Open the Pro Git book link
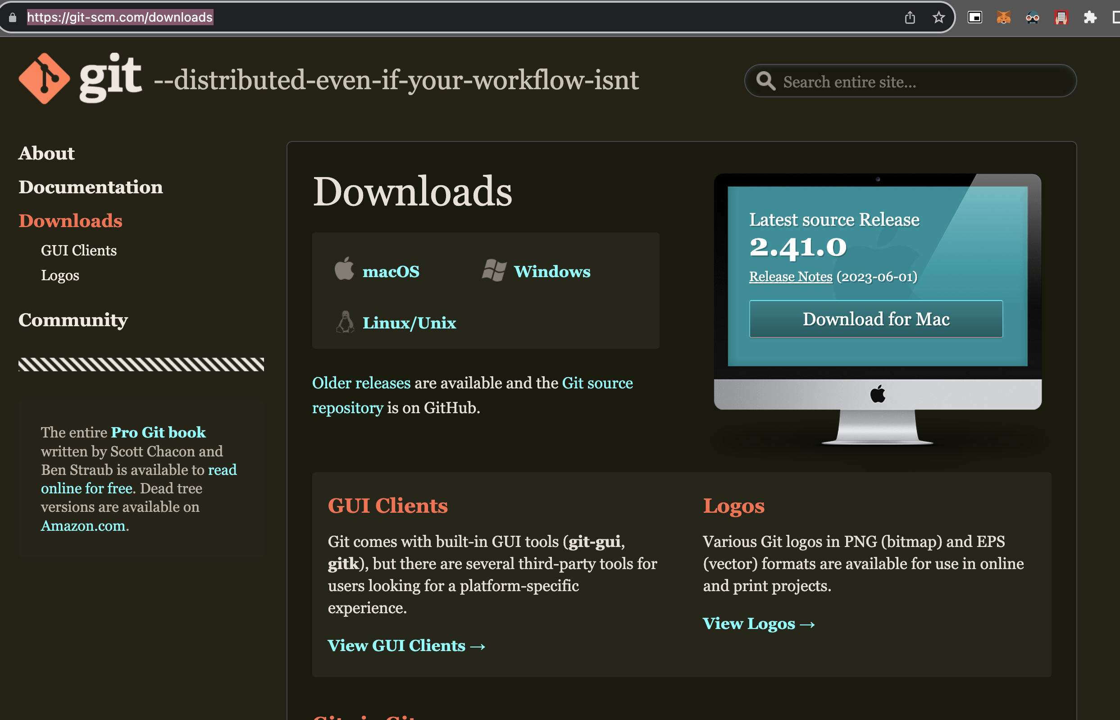Screen dimensions: 1120x720 coord(159,433)
